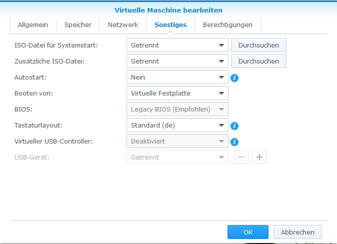Open the Tastaturlayout dropdown
This screenshot has height=244, width=337.
click(x=177, y=125)
